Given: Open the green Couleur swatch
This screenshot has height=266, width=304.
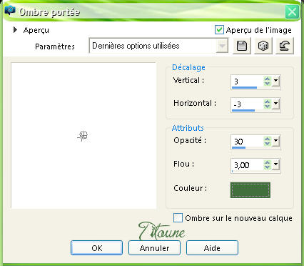Looking at the screenshot, I should coord(250,190).
